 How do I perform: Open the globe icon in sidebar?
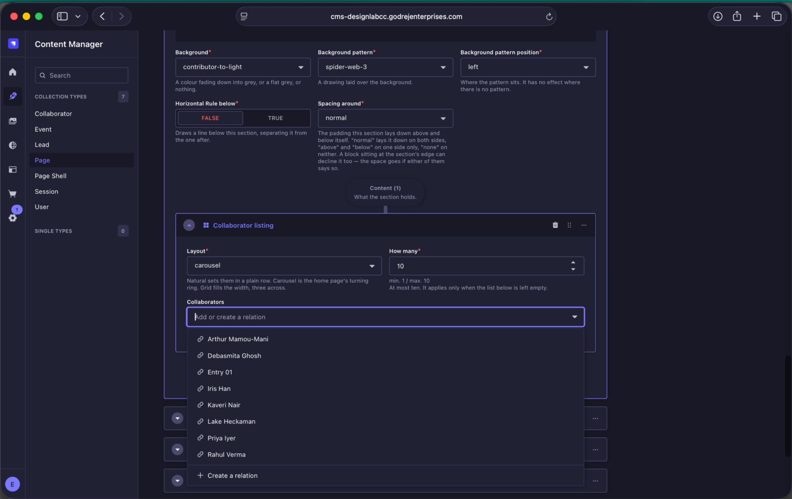[13, 145]
